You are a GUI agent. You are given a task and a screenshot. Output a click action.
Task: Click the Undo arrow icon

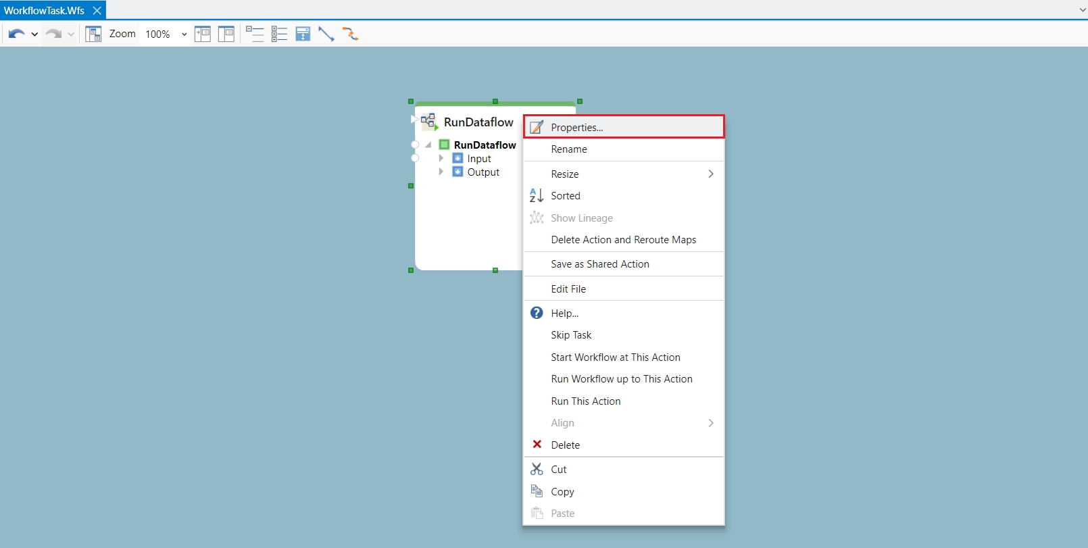point(16,34)
